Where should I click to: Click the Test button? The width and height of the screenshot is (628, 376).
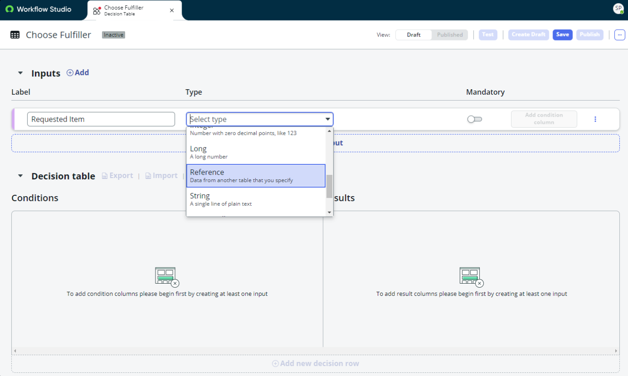(x=488, y=35)
